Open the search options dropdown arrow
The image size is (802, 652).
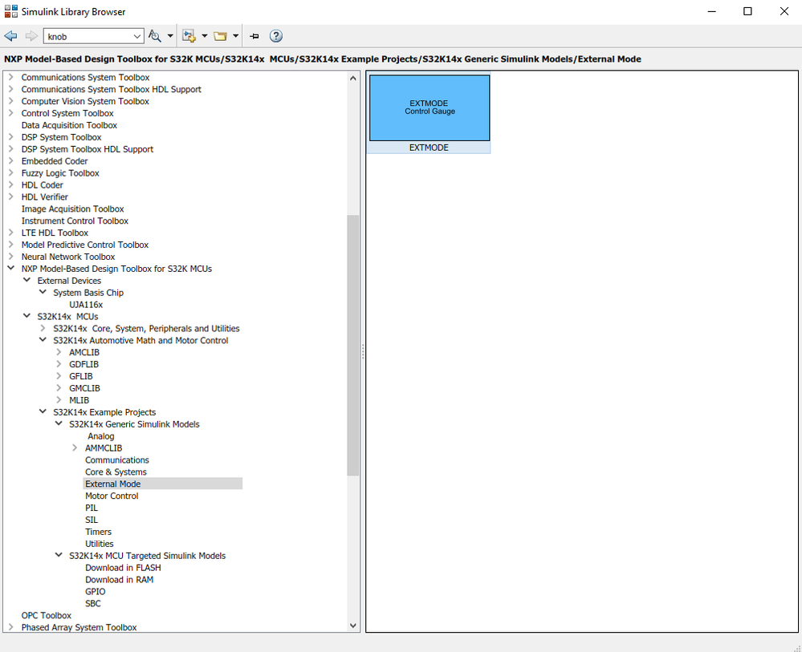click(x=170, y=36)
